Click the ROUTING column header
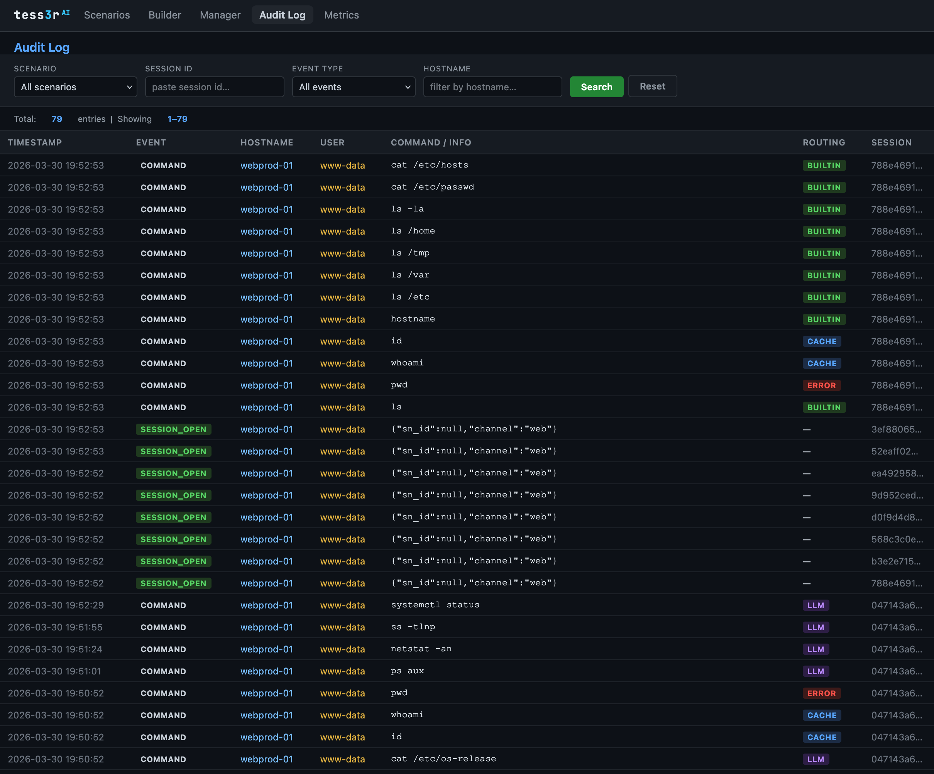The height and width of the screenshot is (774, 934). pyautogui.click(x=824, y=142)
